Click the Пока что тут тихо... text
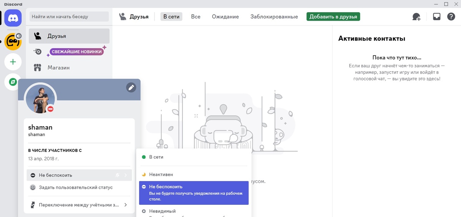This screenshot has width=461, height=217. [x=397, y=58]
